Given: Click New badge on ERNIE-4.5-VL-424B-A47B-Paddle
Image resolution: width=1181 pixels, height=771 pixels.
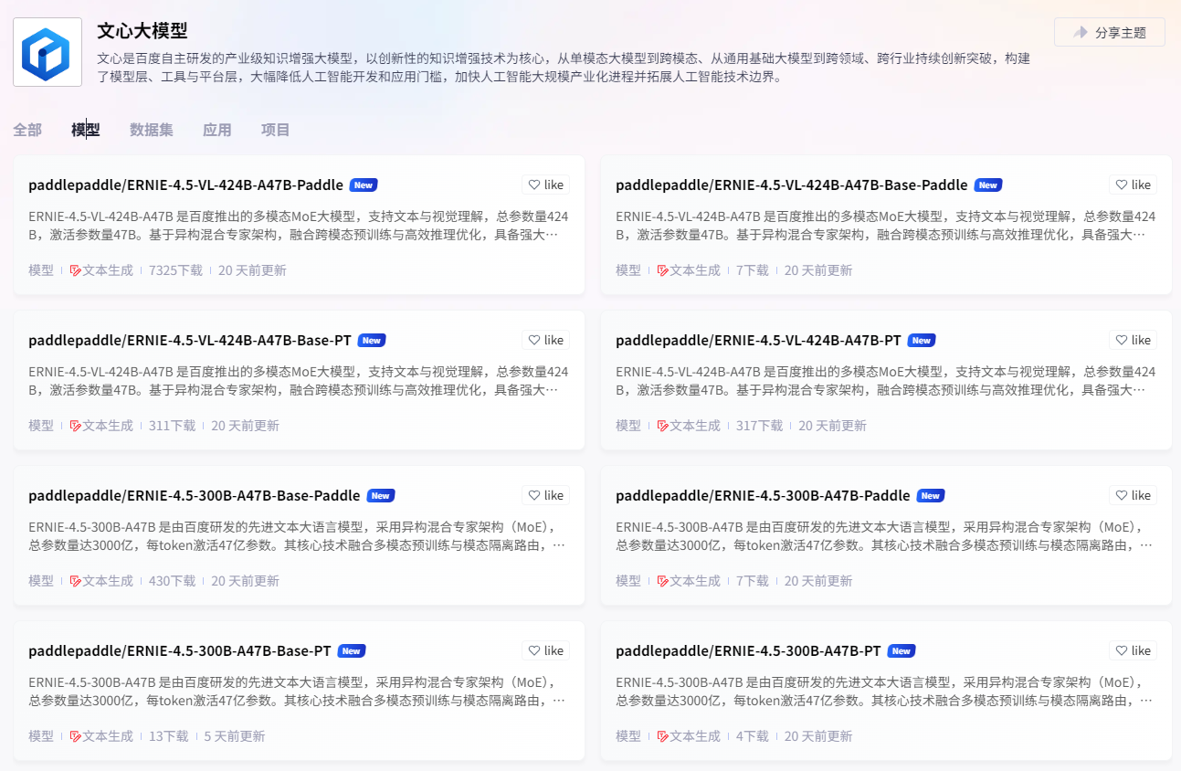Looking at the screenshot, I should (364, 185).
